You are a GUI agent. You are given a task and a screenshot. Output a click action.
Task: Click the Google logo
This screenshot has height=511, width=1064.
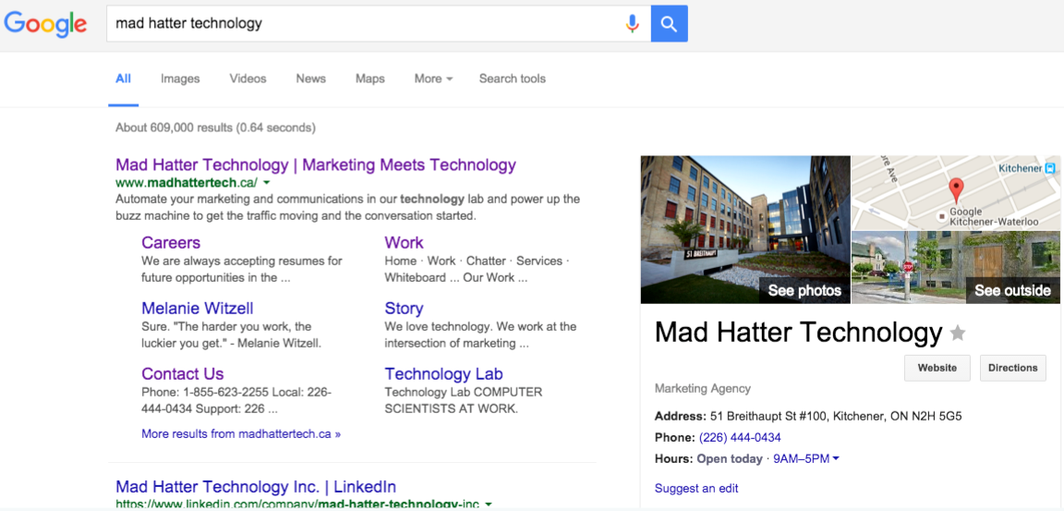(x=45, y=24)
